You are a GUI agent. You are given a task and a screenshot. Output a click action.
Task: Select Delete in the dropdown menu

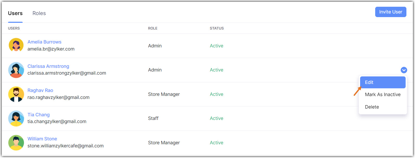point(372,107)
